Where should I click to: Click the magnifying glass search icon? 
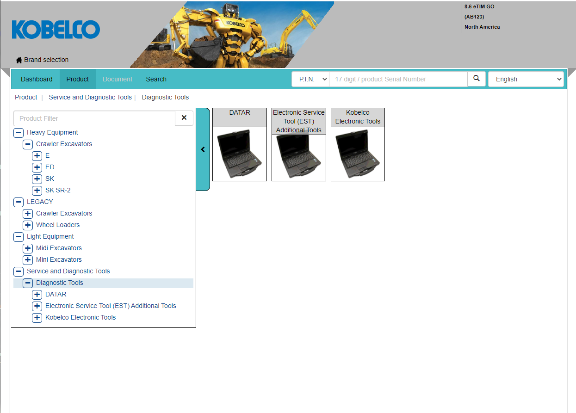pos(477,79)
